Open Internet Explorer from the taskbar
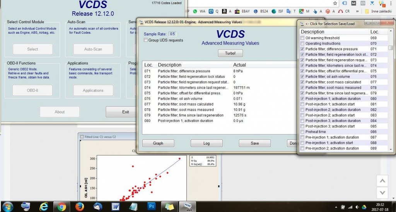396x212 pixels. point(44,207)
